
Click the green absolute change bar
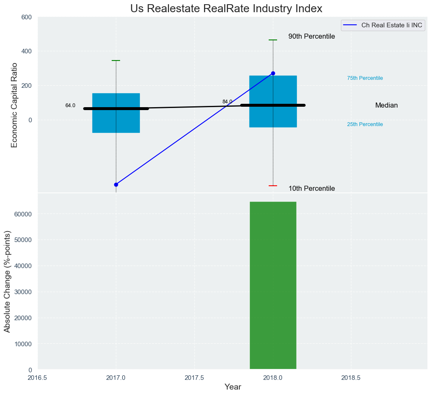pyautogui.click(x=273, y=286)
